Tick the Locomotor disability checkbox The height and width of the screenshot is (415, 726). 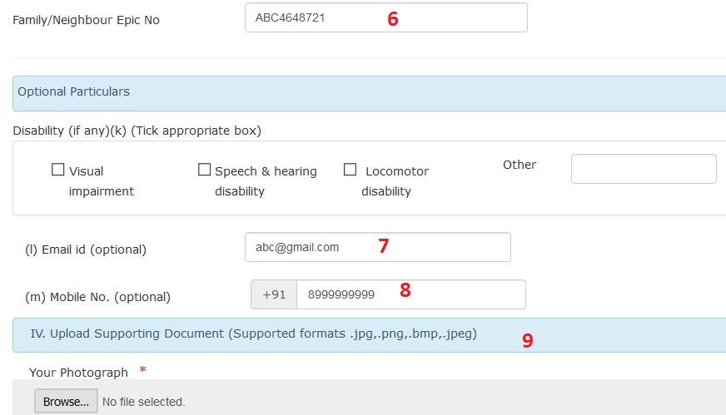pyautogui.click(x=350, y=170)
